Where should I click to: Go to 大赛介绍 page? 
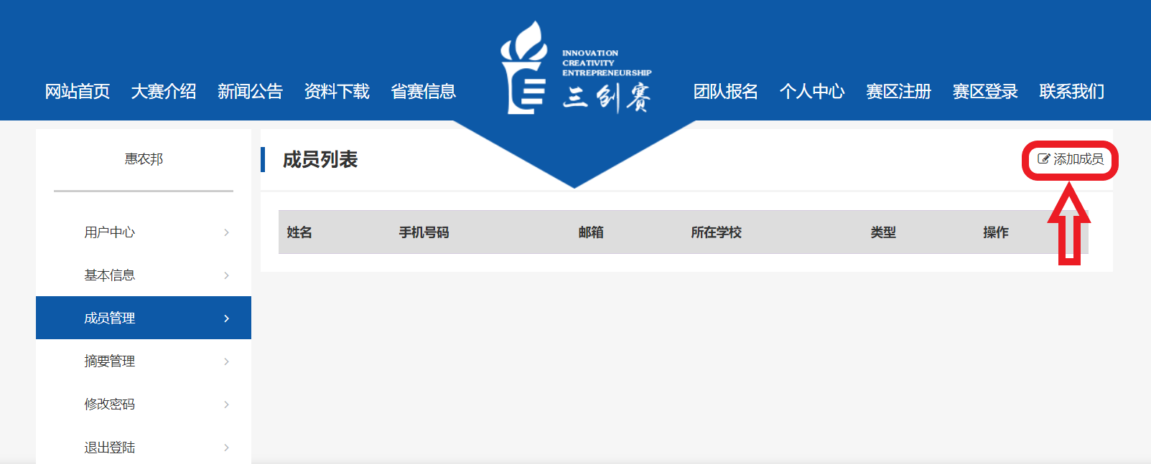(x=164, y=92)
